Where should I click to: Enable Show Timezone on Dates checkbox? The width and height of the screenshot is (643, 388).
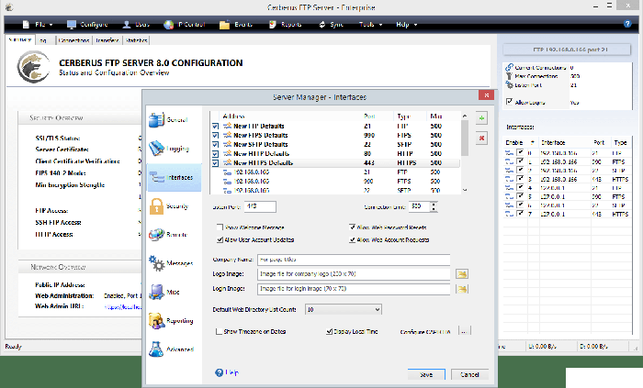click(219, 331)
